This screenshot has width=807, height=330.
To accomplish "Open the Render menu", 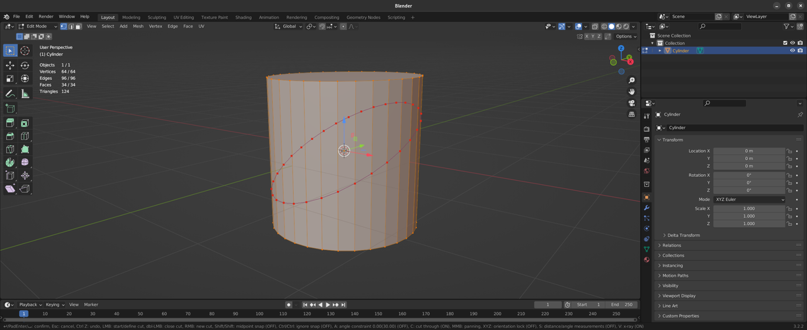I will click(46, 16).
